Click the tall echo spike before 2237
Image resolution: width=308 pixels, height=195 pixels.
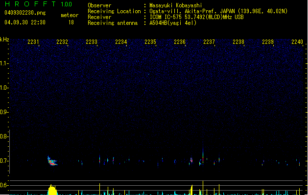203,156
